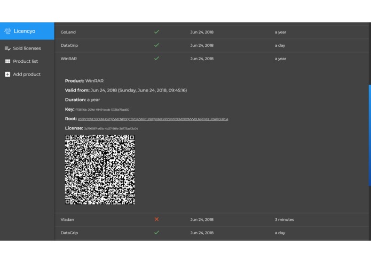Click 'Jun 24, 2018' in WinRAR row
The height and width of the screenshot is (263, 371).
202,59
